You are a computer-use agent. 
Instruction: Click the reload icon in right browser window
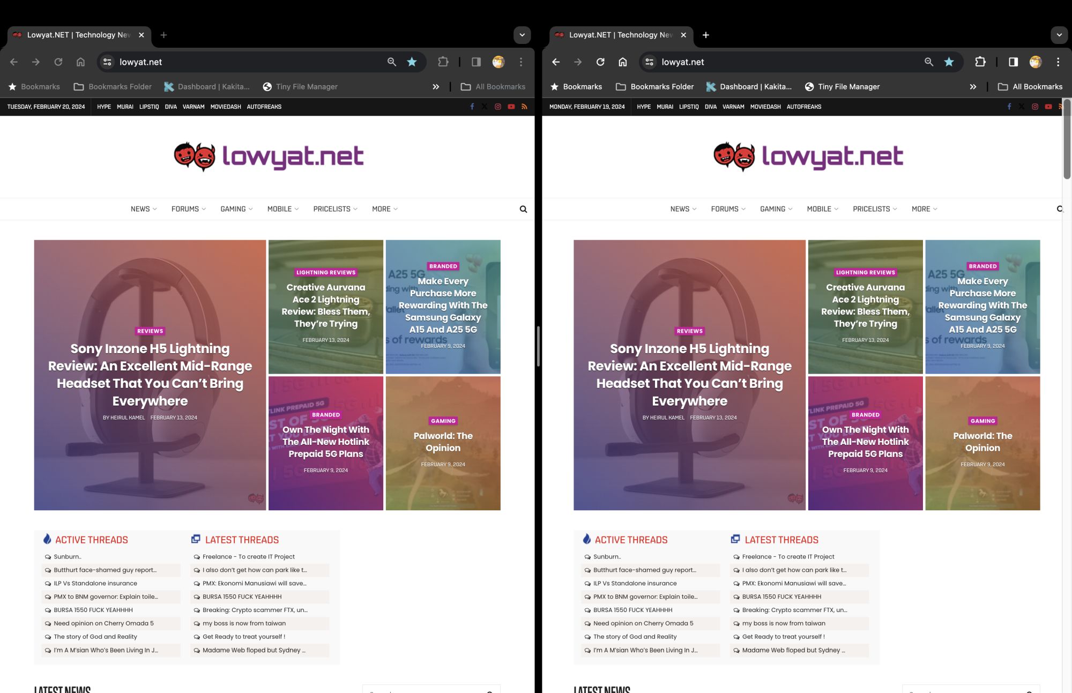[600, 62]
